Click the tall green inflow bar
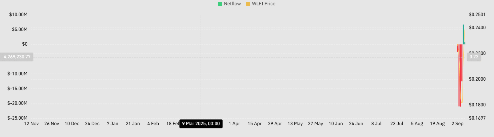 463,34
